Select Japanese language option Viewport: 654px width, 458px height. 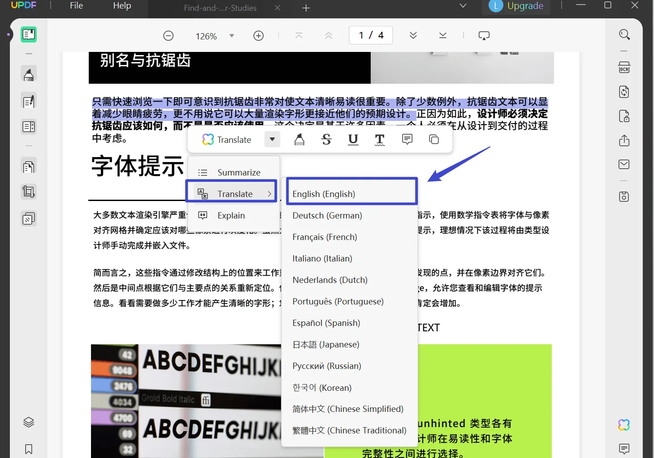(x=350, y=344)
